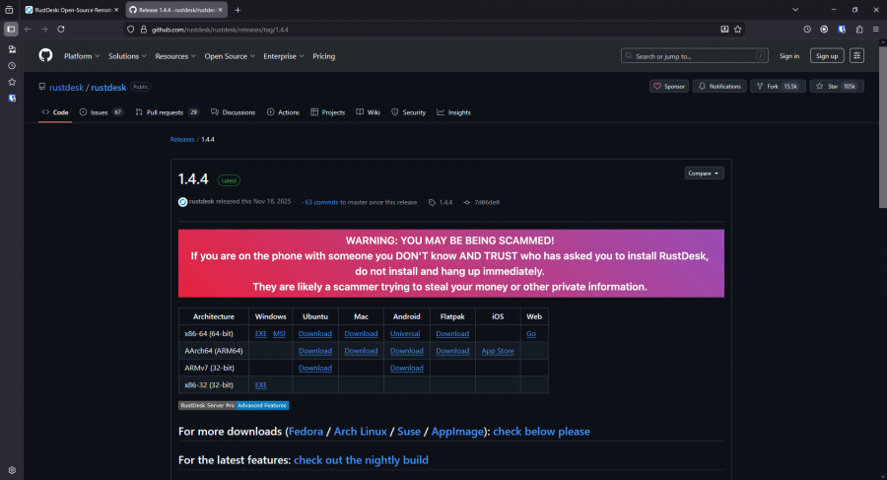Image resolution: width=887 pixels, height=480 pixels.
Task: Click the tracking protection shield icon
Action: point(131,30)
